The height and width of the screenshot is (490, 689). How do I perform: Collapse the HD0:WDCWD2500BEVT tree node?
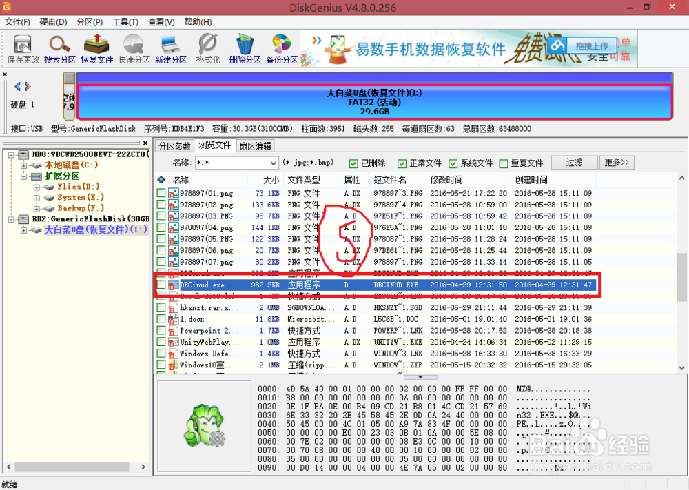[x=12, y=154]
